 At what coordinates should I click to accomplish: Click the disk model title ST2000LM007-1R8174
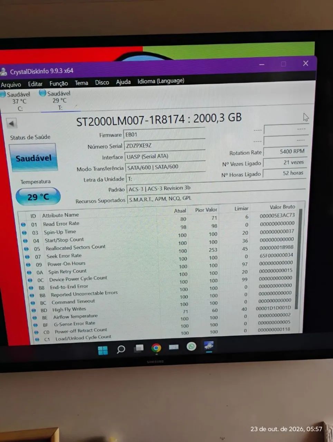click(131, 121)
